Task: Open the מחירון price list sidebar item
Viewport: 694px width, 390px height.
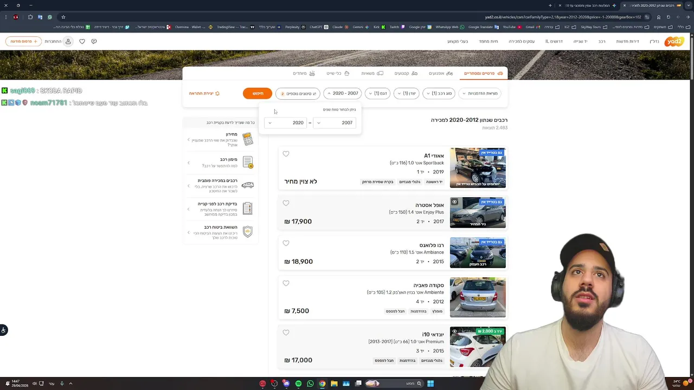Action: click(221, 139)
